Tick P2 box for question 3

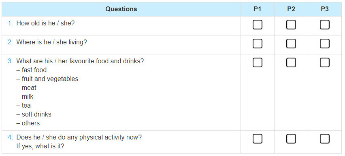point(291,62)
